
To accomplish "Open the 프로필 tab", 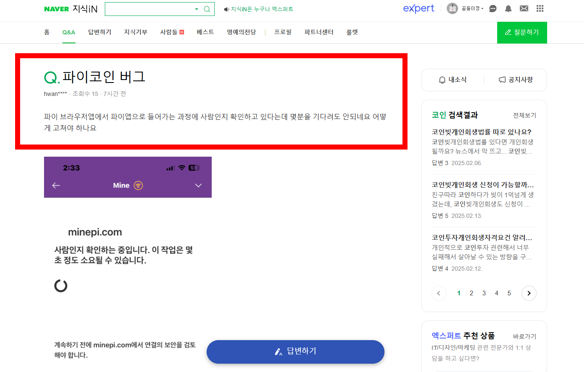I will [x=283, y=32].
